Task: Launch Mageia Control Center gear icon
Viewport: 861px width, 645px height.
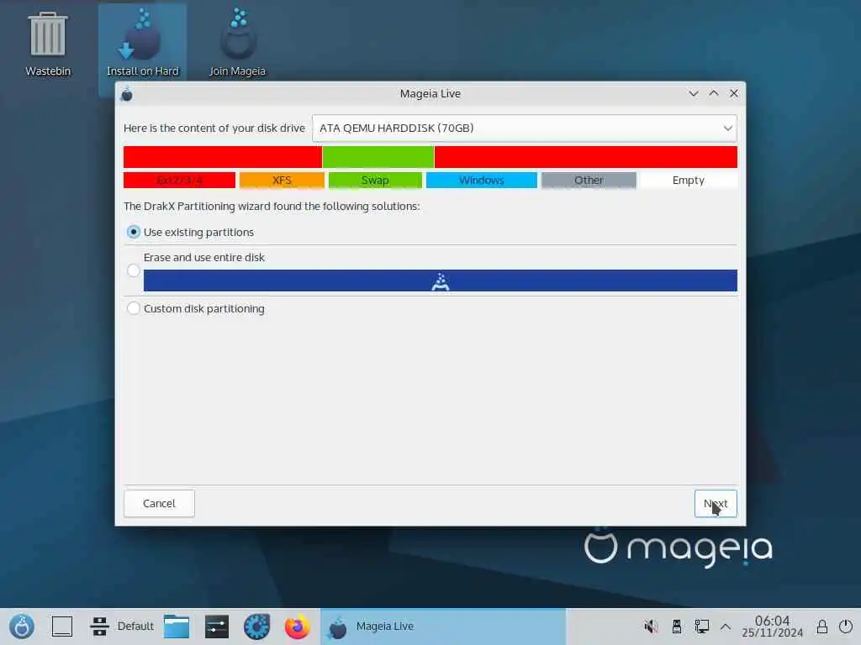Action: coord(257,627)
